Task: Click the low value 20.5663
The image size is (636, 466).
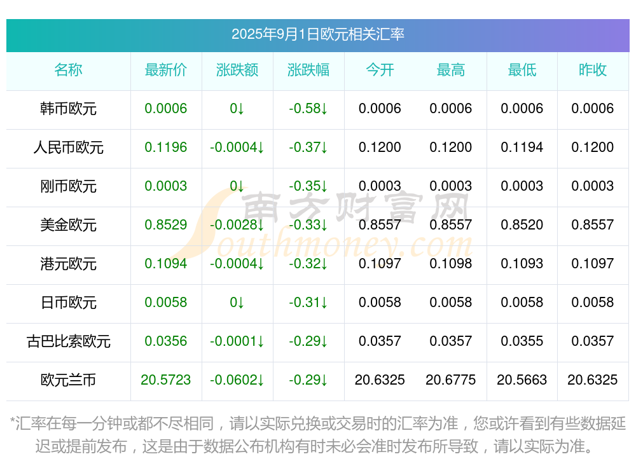Action: pyautogui.click(x=522, y=380)
